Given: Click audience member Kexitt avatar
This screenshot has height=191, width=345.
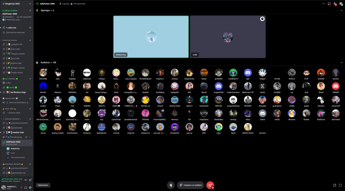Looking at the screenshot, I should click(x=262, y=86).
